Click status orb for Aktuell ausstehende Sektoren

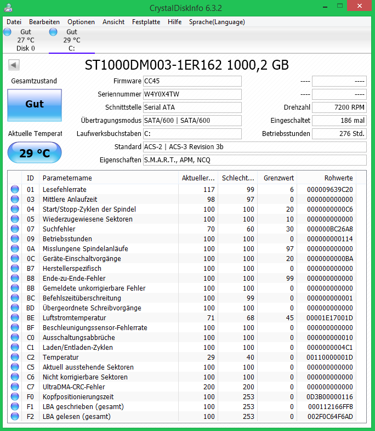pos(15,367)
